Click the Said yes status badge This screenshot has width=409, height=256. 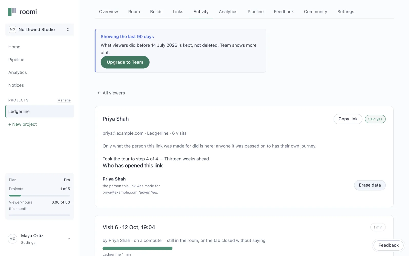pyautogui.click(x=375, y=119)
